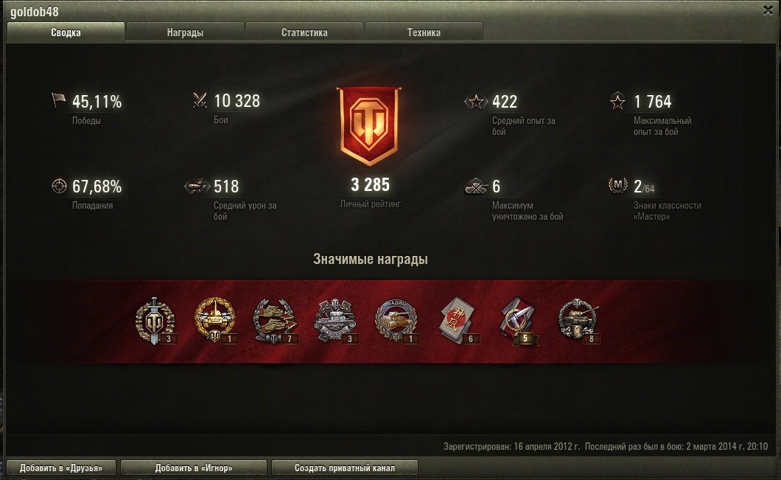Click the crossed swords battles icon
Screen dimensions: 781x480
[x=200, y=100]
